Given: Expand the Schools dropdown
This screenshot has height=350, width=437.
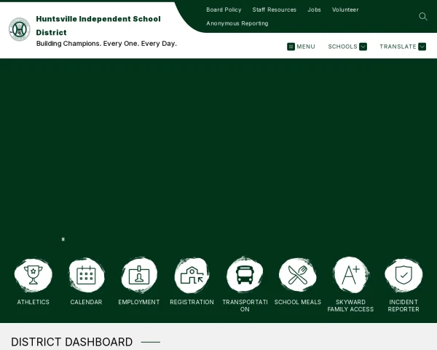Looking at the screenshot, I should click(347, 47).
